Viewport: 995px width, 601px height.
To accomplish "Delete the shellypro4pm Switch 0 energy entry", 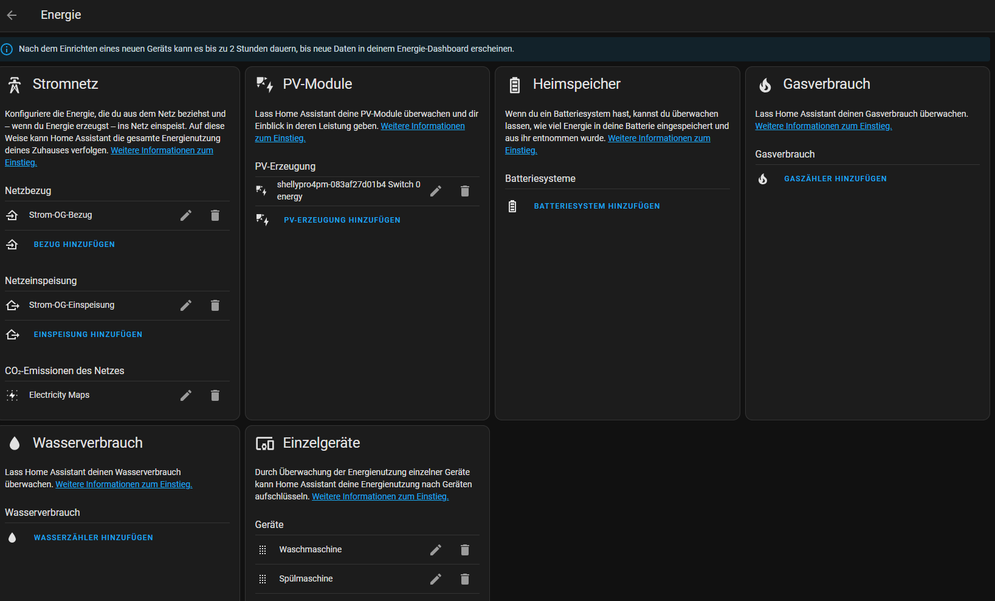I will [465, 191].
